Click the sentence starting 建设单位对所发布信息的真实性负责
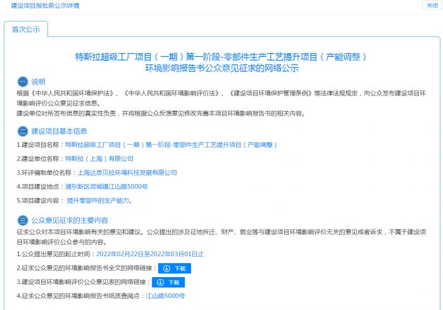 161,113
